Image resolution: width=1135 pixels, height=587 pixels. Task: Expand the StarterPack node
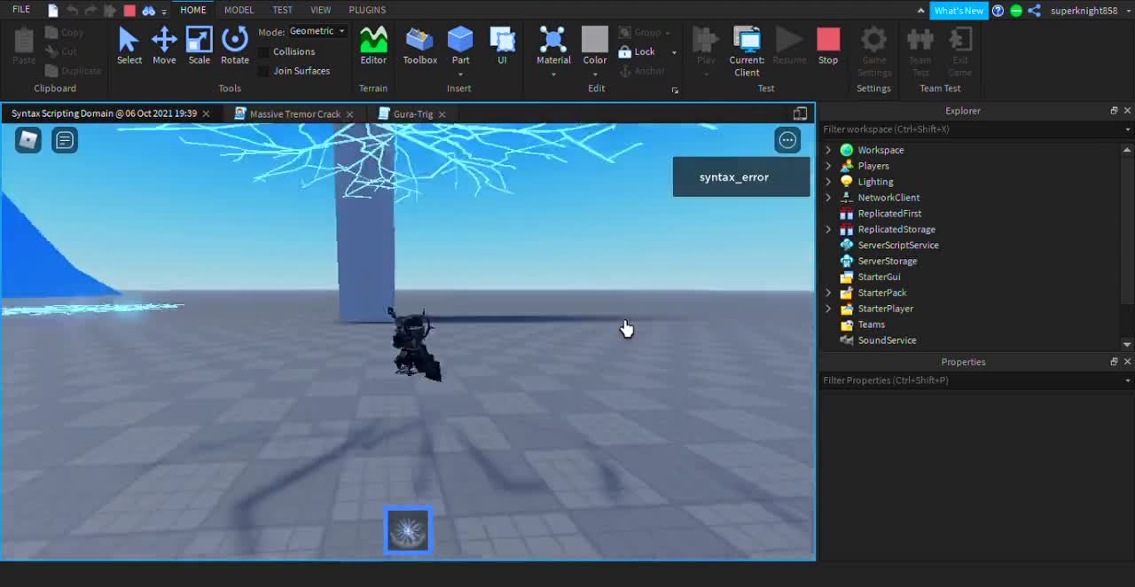point(829,293)
